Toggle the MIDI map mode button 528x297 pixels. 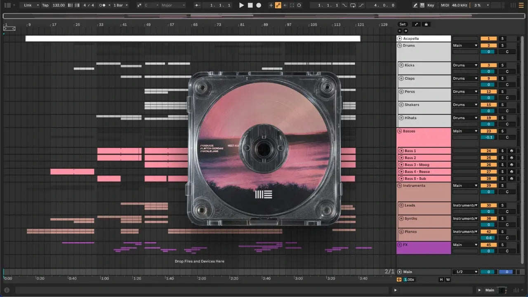[x=445, y=5]
